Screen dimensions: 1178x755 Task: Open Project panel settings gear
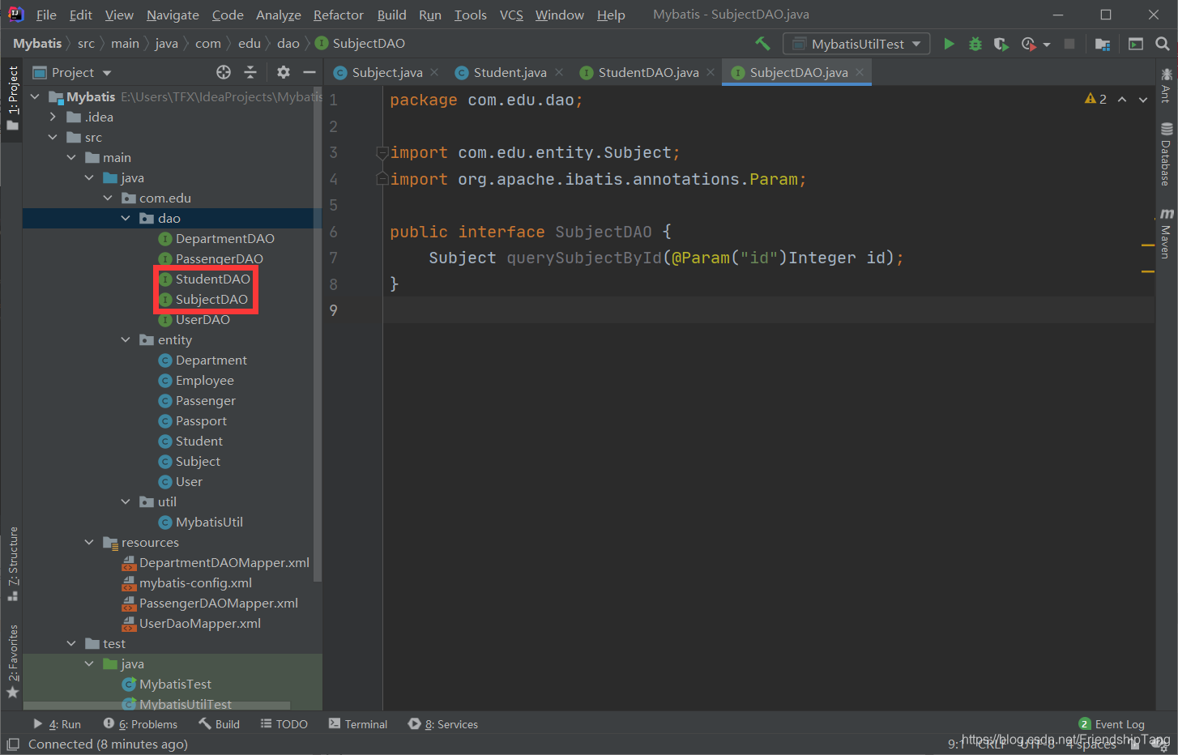tap(283, 72)
